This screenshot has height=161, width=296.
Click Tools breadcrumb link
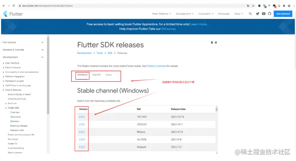coord(100,53)
